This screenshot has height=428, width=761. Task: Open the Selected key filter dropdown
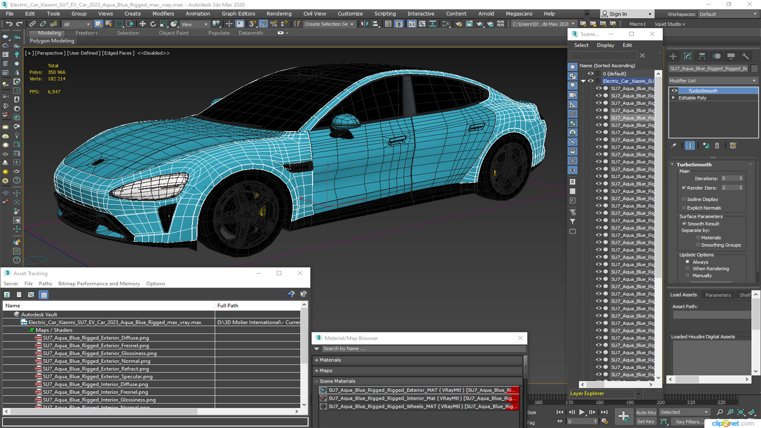tap(685, 412)
